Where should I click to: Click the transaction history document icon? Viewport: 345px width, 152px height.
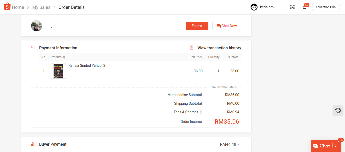pos(192,48)
